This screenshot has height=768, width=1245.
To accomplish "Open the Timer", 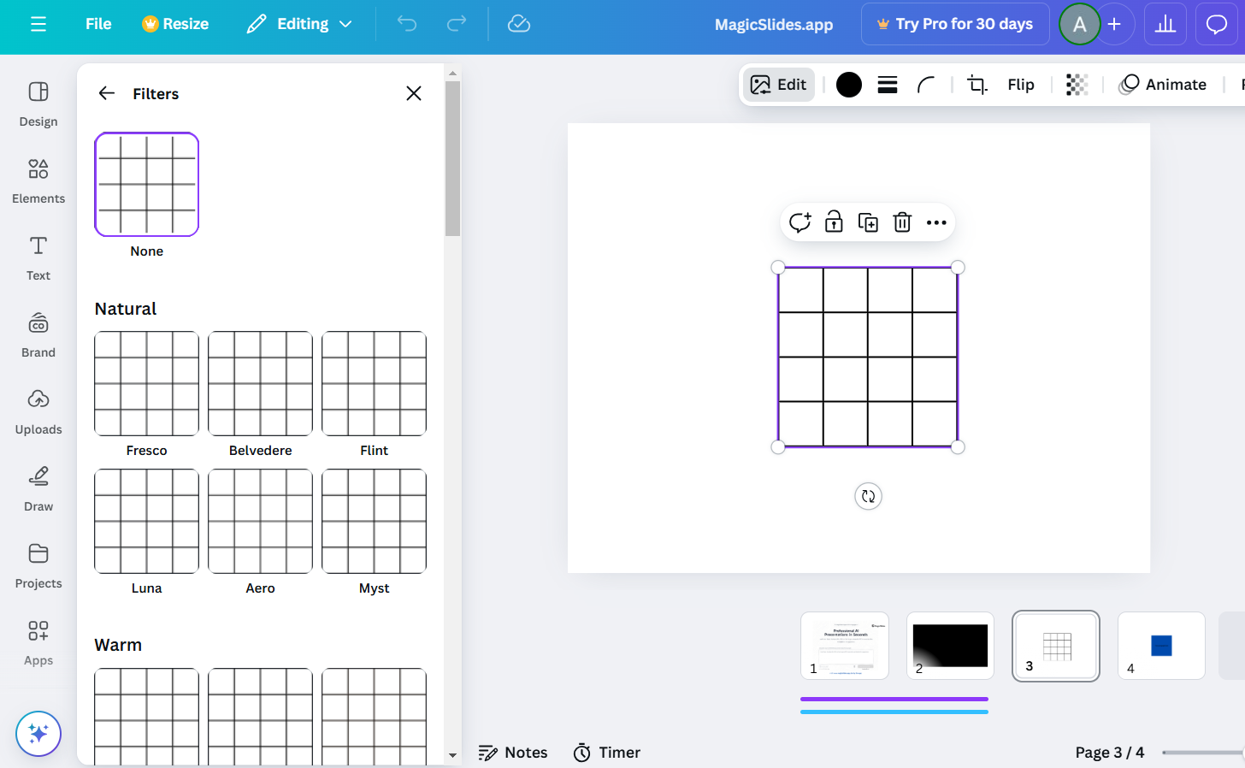I will 607,753.
